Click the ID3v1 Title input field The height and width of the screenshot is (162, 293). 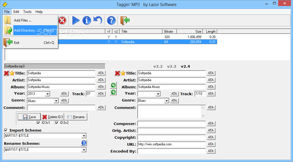(61, 73)
